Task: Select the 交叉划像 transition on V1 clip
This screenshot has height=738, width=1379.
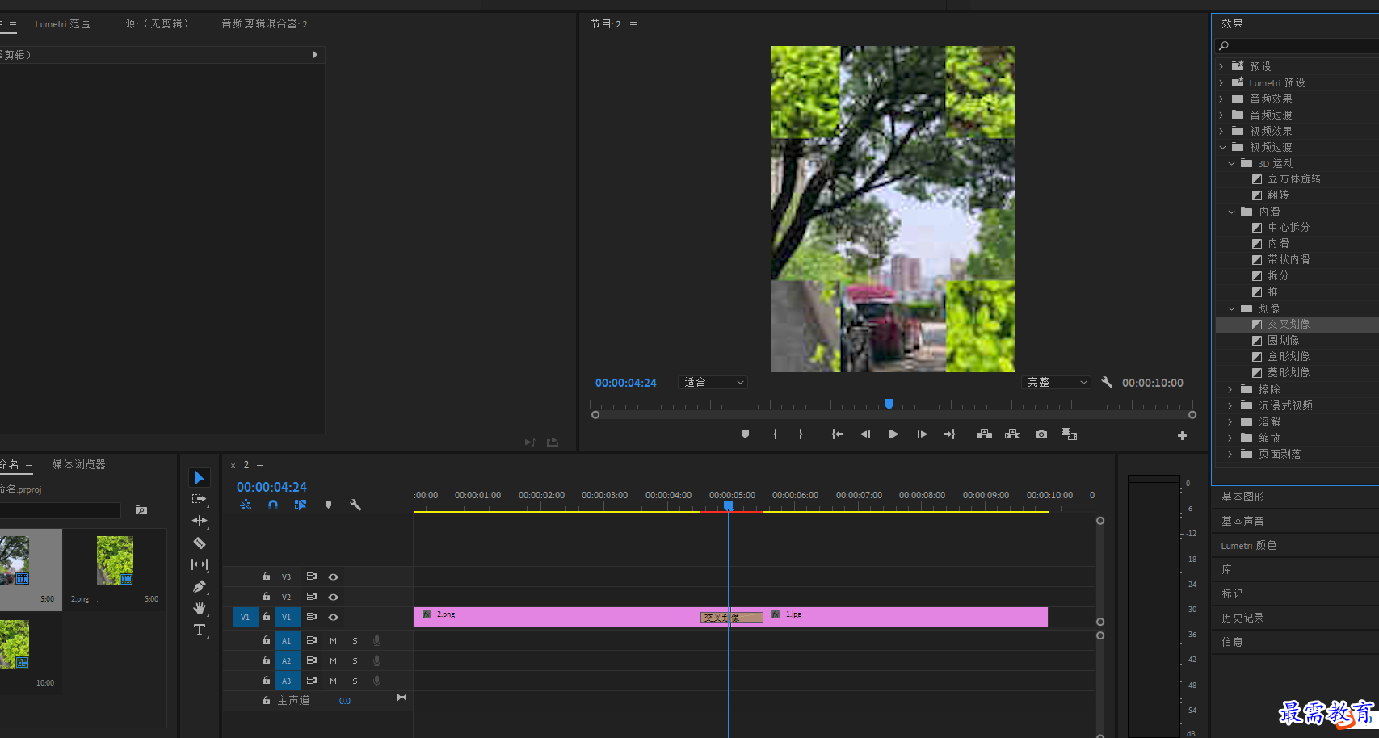Action: [731, 617]
